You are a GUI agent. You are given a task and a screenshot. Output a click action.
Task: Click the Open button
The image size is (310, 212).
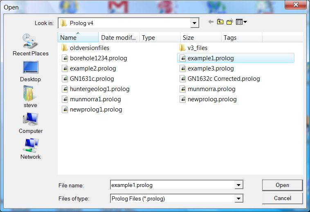[x=282, y=185]
